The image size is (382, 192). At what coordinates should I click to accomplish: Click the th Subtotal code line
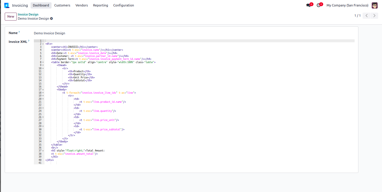click(x=80, y=80)
